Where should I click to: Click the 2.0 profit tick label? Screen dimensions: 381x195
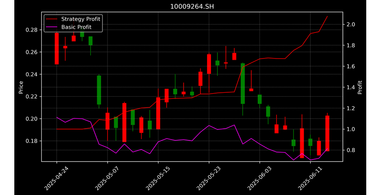pos(351,25)
